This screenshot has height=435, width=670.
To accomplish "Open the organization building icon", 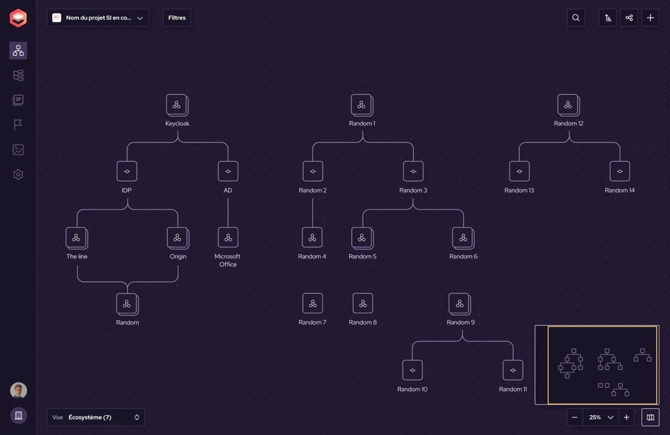I will tap(19, 415).
